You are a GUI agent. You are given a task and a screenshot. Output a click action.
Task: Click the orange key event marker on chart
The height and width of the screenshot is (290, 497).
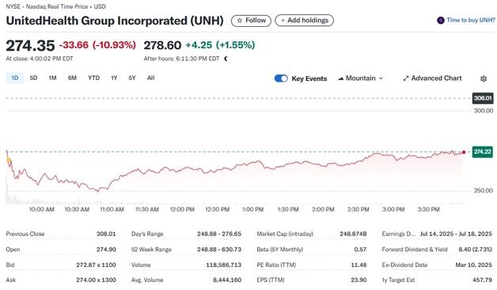tap(9, 161)
